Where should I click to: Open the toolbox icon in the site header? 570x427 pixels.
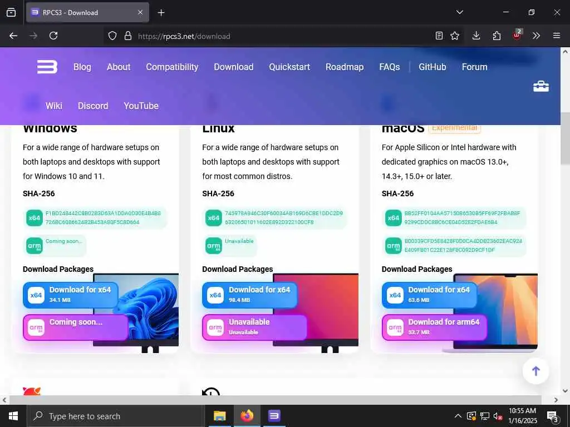tap(541, 86)
